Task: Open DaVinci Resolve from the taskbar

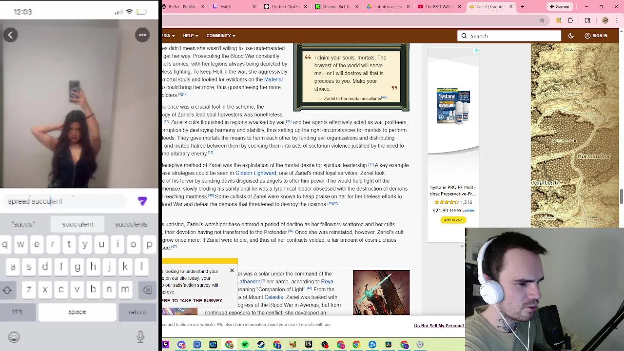Action: [x=388, y=345]
